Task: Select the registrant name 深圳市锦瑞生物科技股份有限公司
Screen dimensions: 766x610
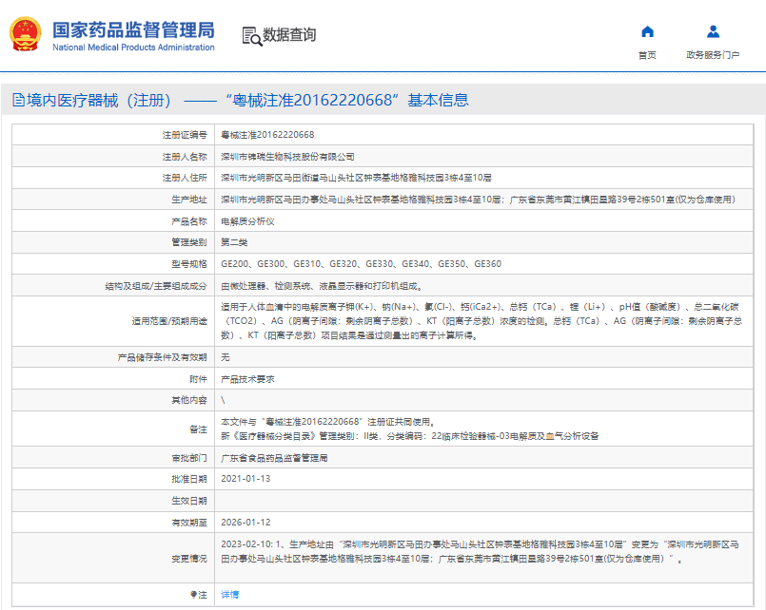Action: tap(287, 157)
